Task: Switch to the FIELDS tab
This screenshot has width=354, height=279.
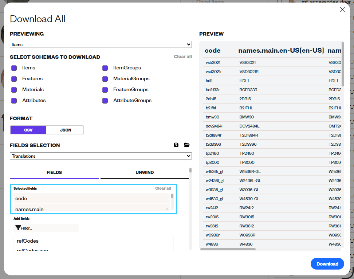Action: [54, 173]
